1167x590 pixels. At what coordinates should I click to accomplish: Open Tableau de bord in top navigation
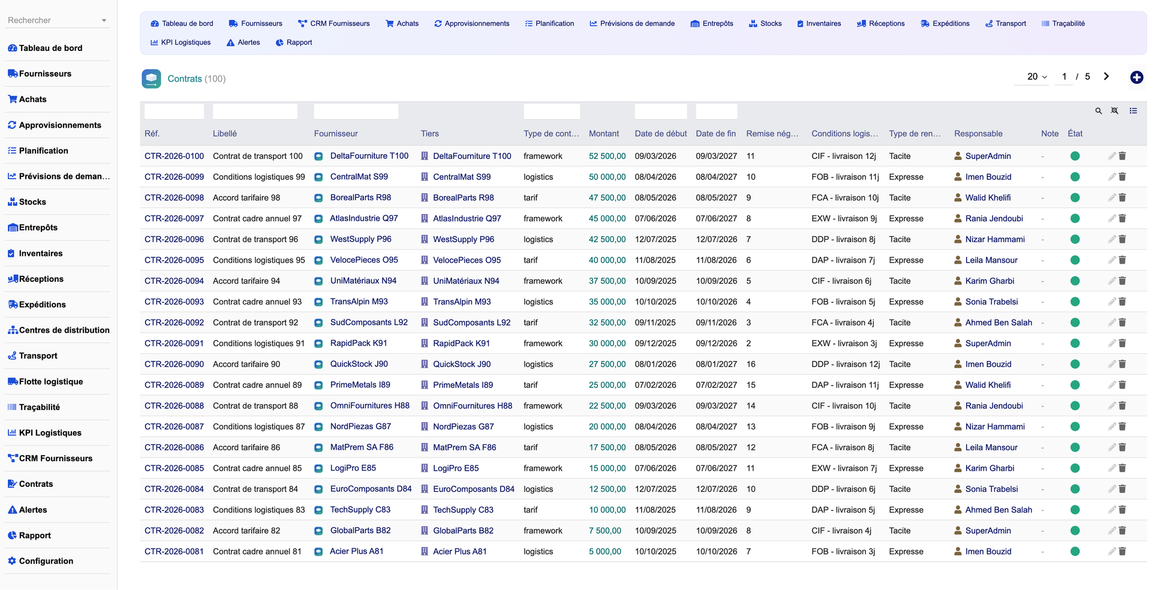(182, 23)
